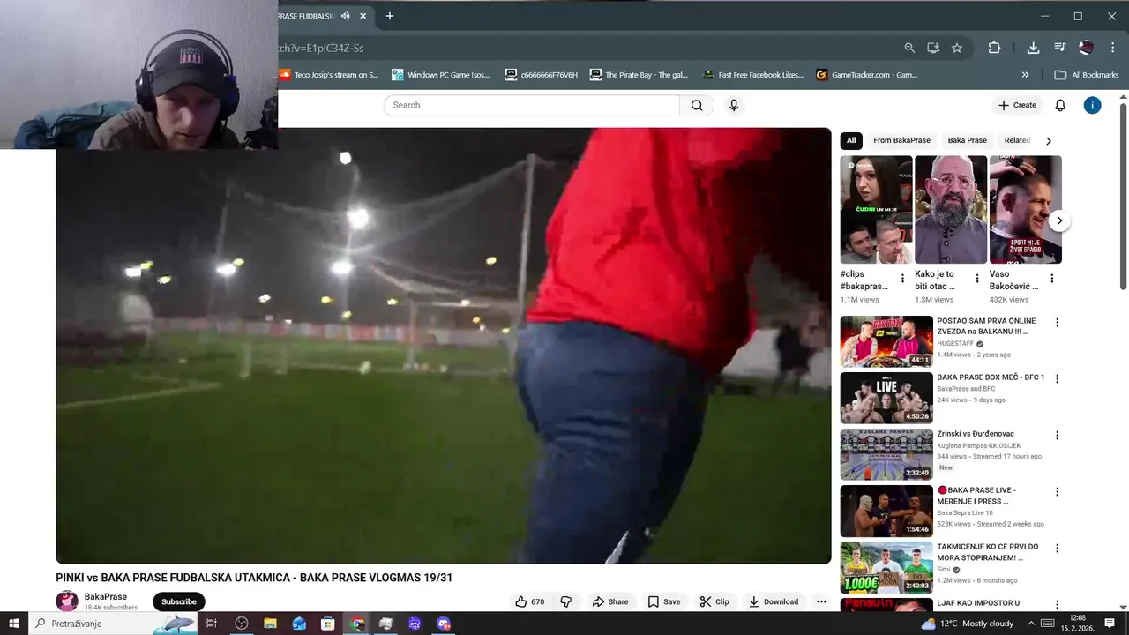Open options for Zrinski vs Đurđenovac video
Screen dimensions: 1129x635
pyautogui.click(x=1057, y=436)
